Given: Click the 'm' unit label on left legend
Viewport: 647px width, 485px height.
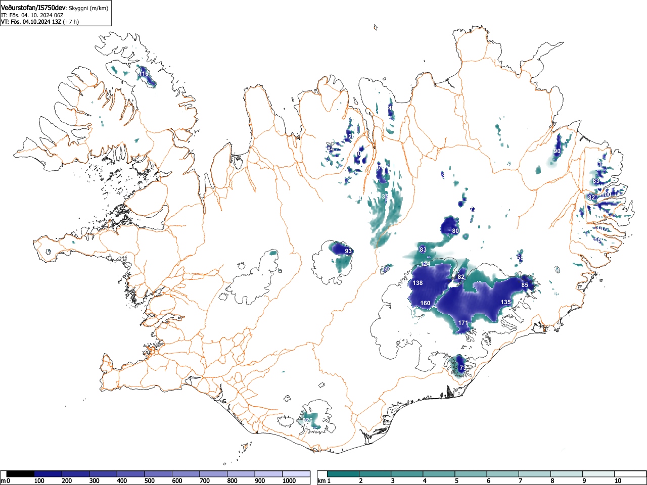Looking at the screenshot, I should click(x=3, y=481).
